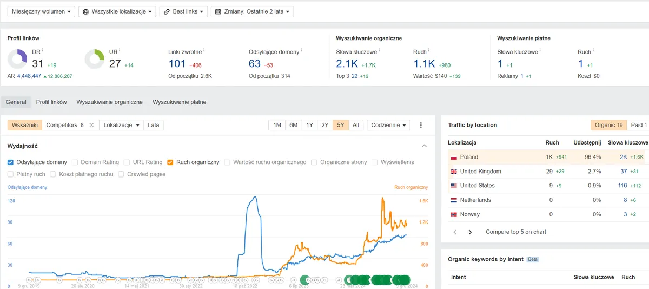649x289 pixels.
Task: Click the info icon next to Linki zwrotne
Action: [204, 51]
